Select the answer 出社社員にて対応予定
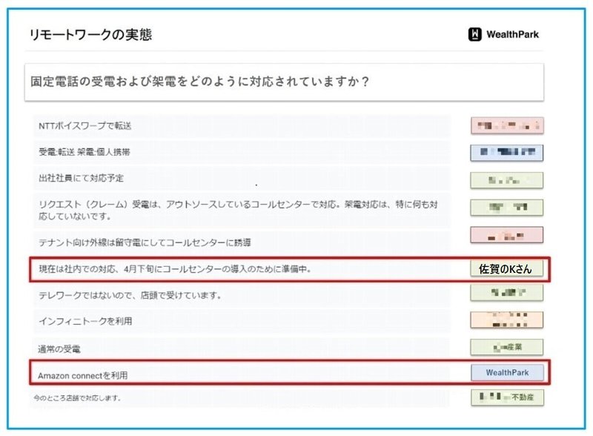This screenshot has height=436, width=593. [81, 178]
